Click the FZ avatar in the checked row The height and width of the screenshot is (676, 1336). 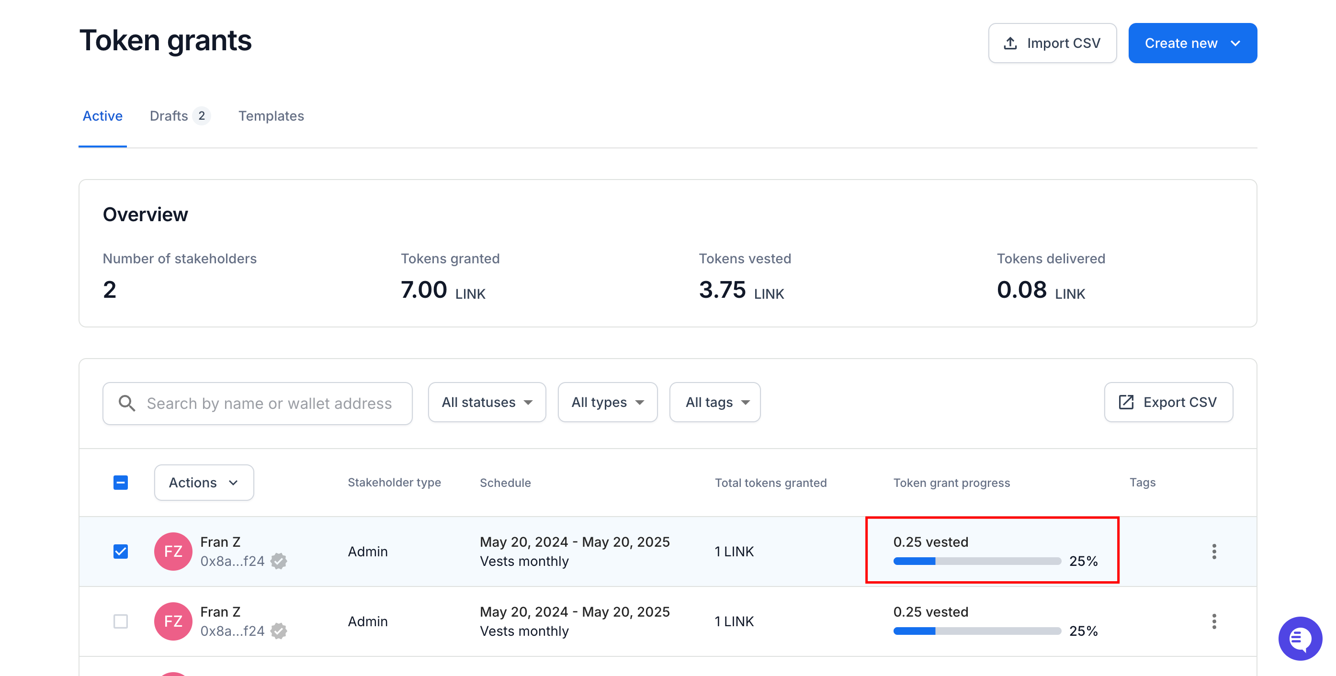pyautogui.click(x=173, y=551)
